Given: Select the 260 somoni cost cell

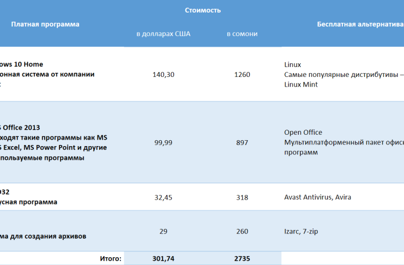Looking at the screenshot, I should 242,231.
